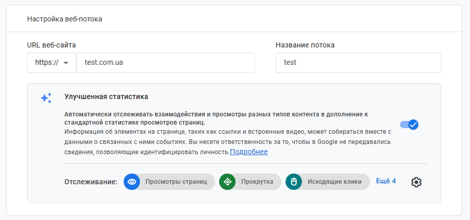
Task: Open the Подробнее link
Action: pyautogui.click(x=249, y=152)
